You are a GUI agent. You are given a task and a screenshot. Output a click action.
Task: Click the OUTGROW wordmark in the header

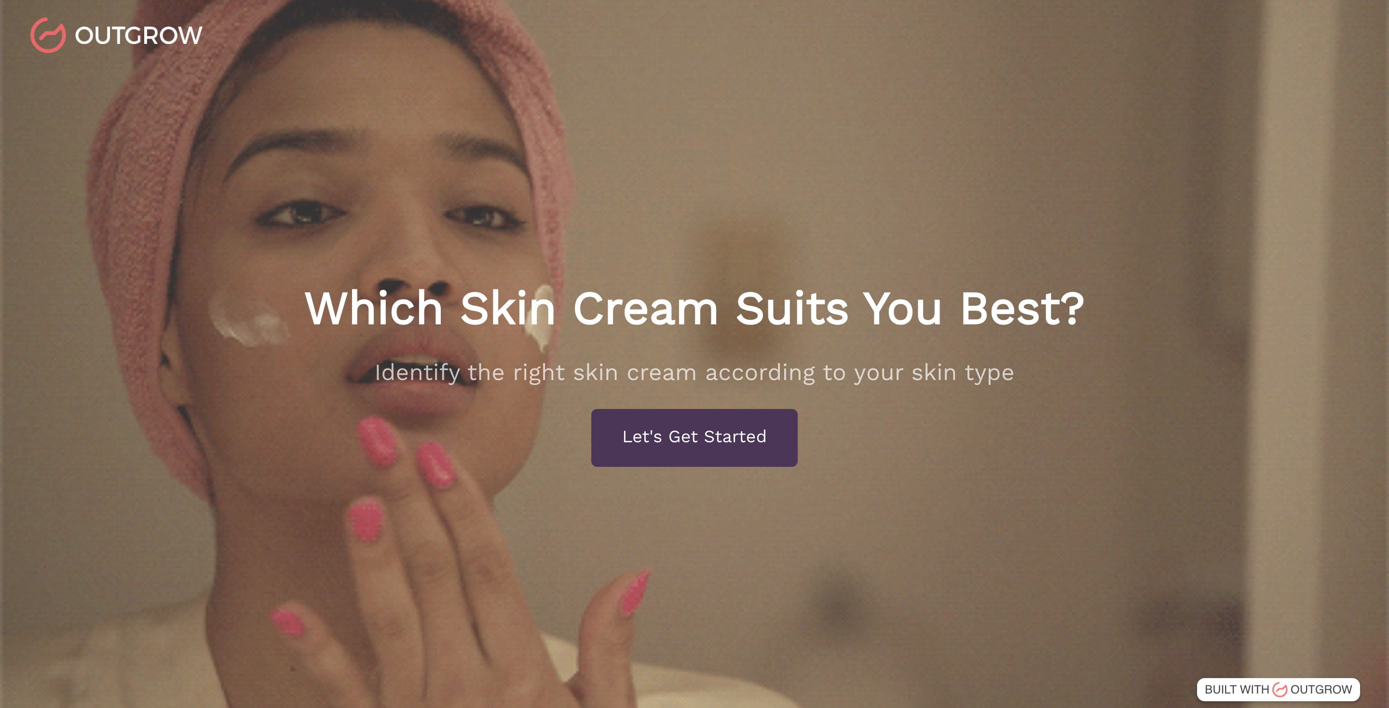pos(138,36)
